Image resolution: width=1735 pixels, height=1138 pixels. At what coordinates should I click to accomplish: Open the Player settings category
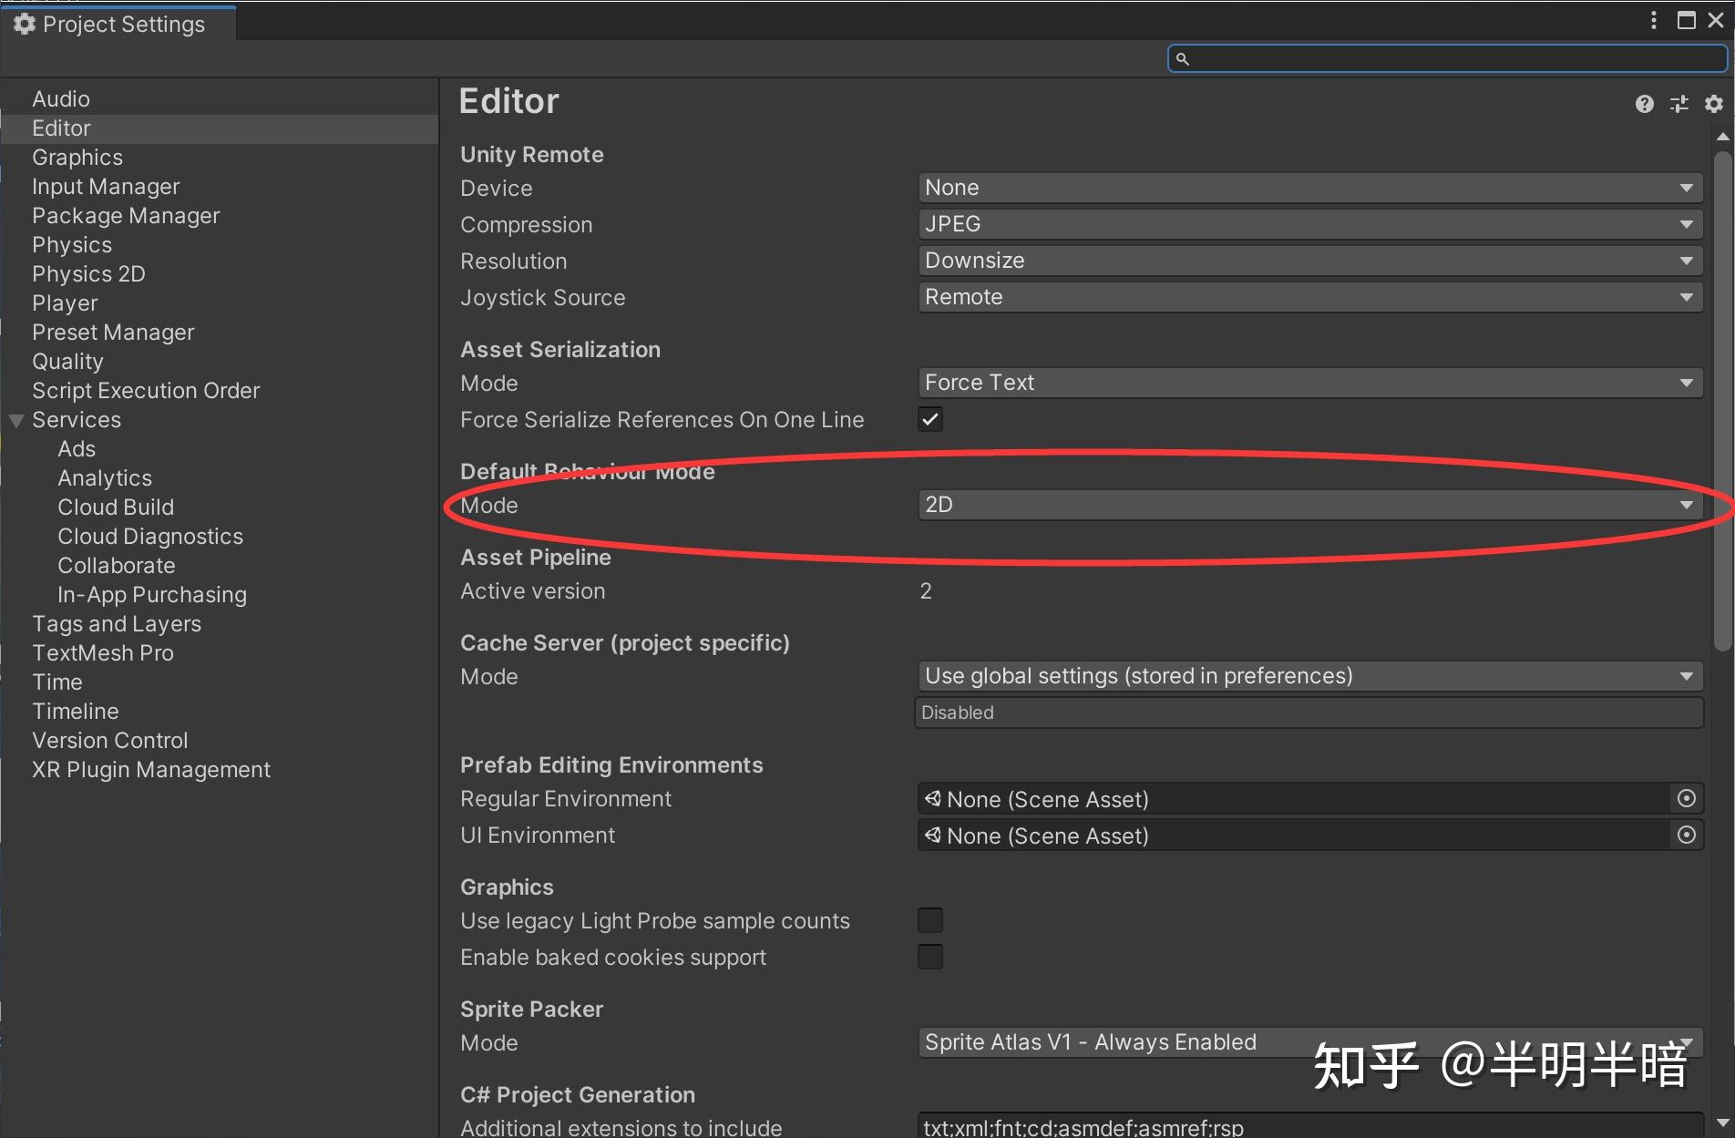pyautogui.click(x=65, y=303)
